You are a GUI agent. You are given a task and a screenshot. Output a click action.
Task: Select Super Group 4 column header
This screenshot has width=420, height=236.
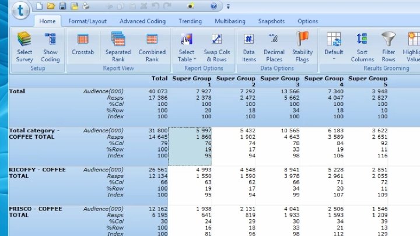click(x=324, y=82)
